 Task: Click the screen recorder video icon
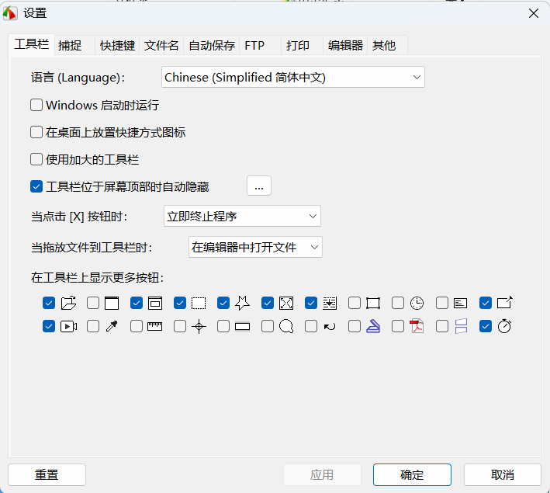[x=68, y=327]
